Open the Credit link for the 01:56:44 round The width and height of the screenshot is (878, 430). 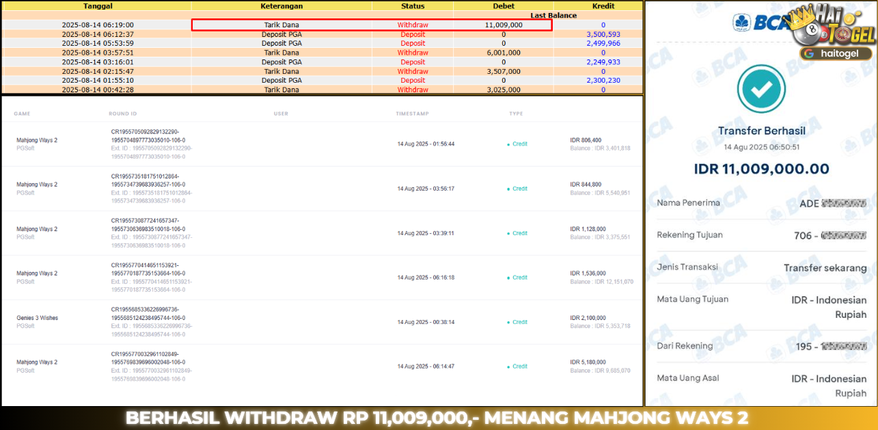click(x=520, y=144)
